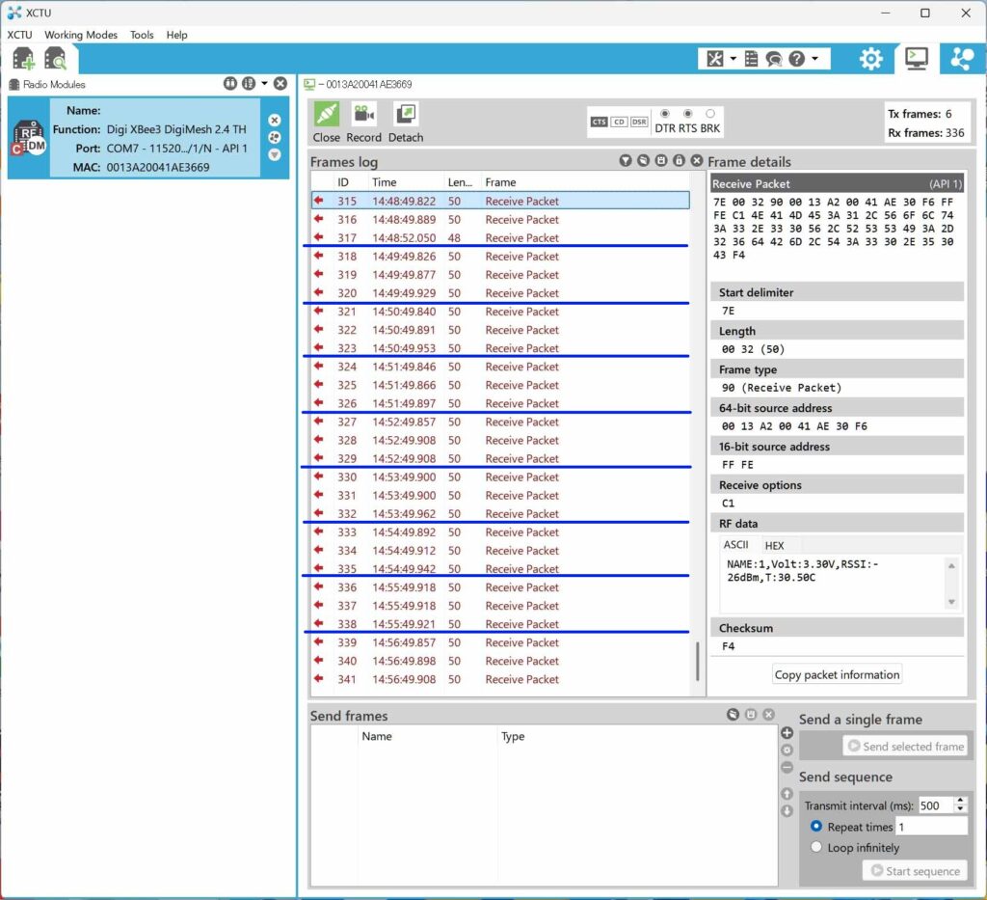Click the first sort icon in the Radio Modules header

pyautogui.click(x=229, y=83)
